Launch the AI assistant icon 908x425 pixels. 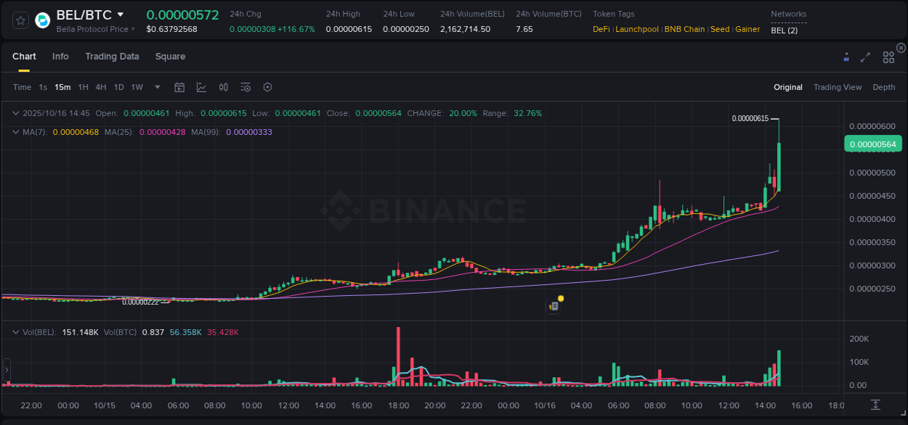[846, 56]
